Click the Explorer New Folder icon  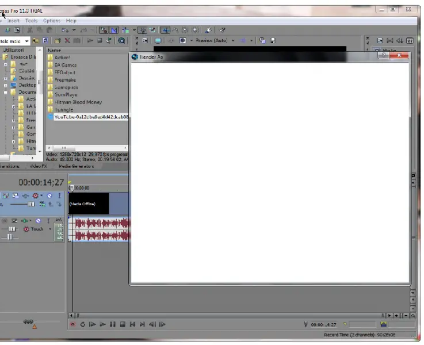(x=58, y=40)
